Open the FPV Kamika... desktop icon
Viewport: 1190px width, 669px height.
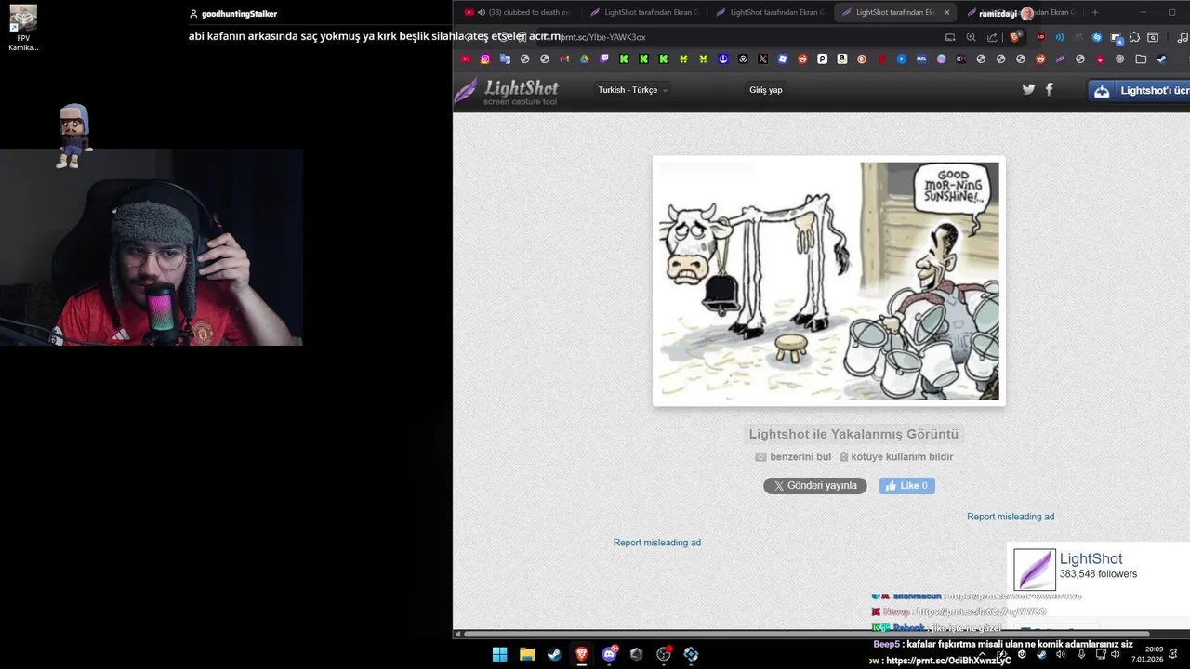pos(23,28)
